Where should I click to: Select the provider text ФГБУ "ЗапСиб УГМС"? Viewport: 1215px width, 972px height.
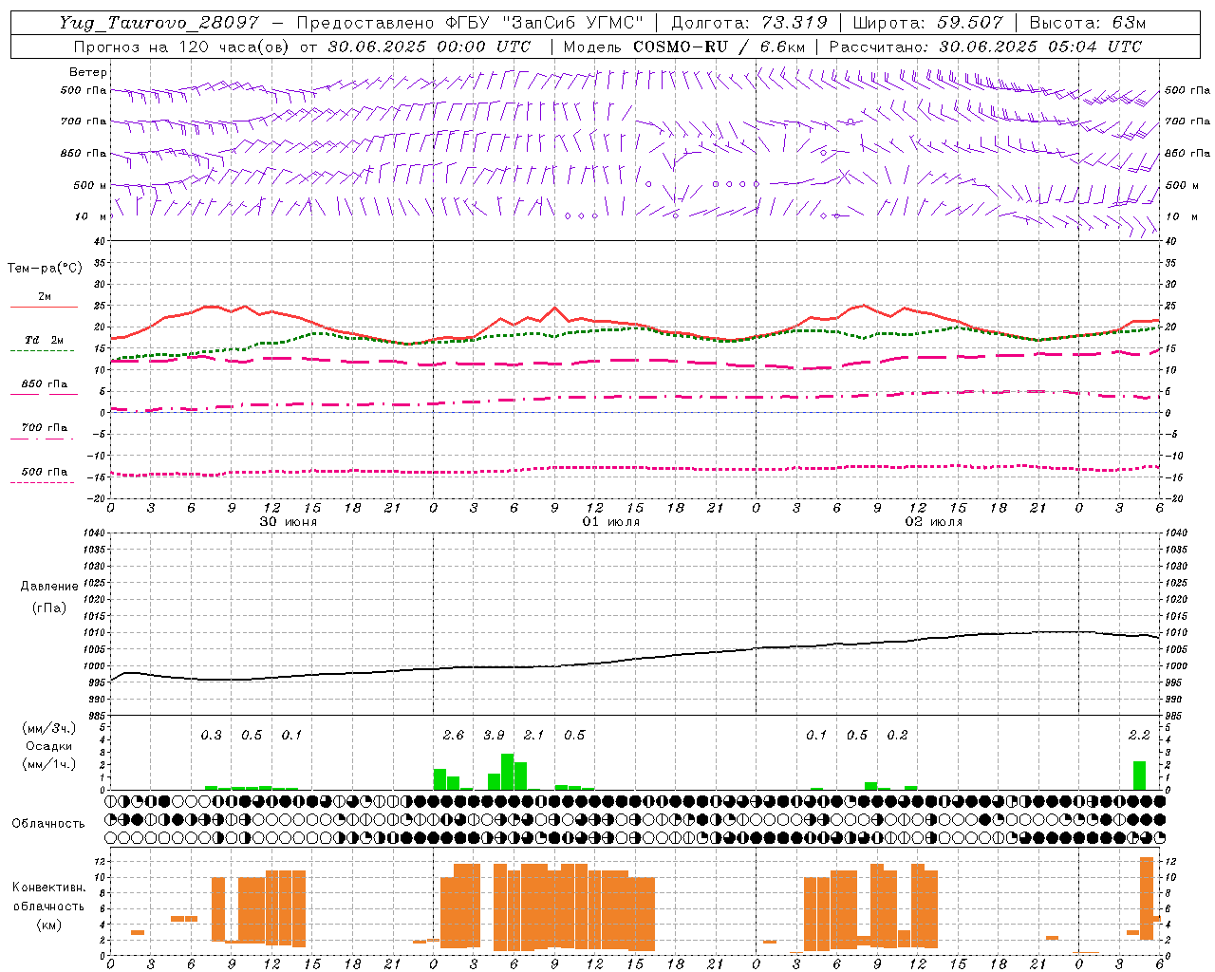pyautogui.click(x=544, y=23)
